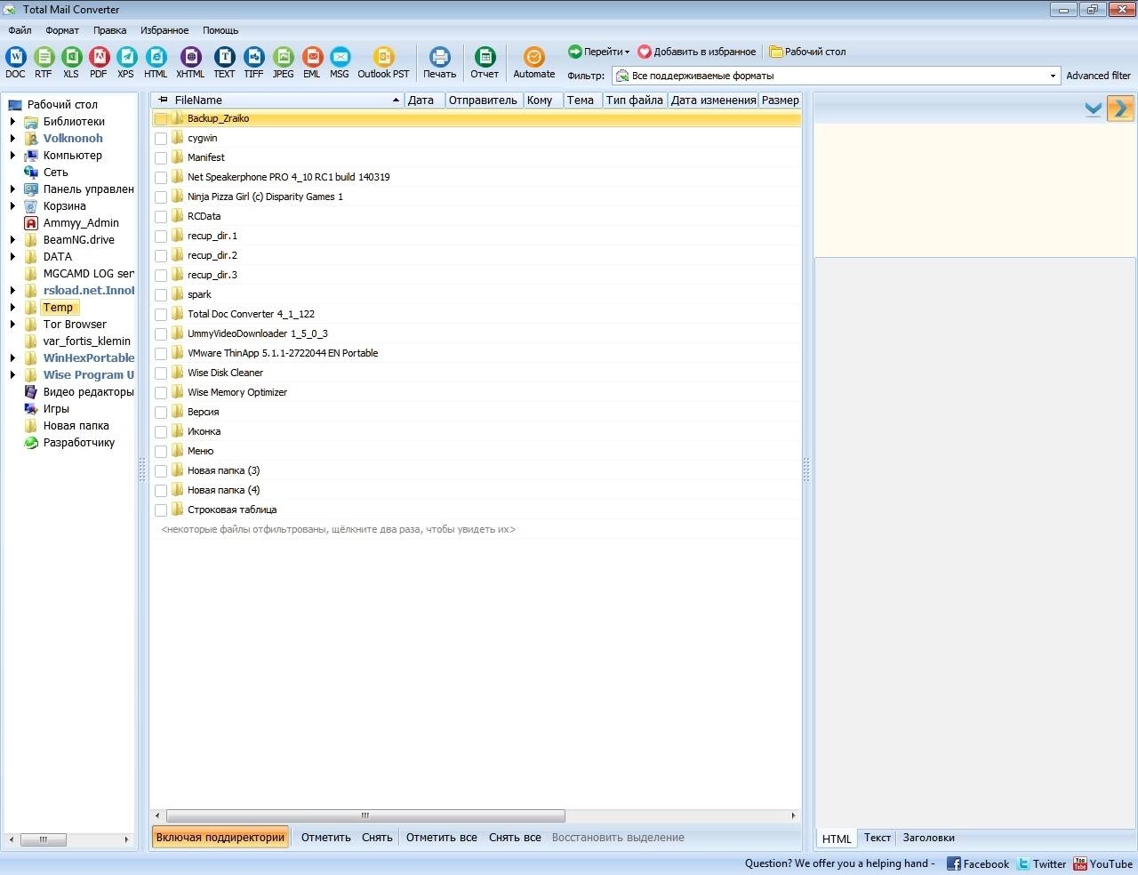Add folder via Добавить в избранное

point(697,52)
